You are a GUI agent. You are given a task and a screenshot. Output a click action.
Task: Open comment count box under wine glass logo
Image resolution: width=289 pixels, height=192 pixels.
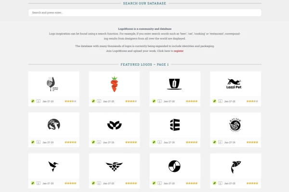pyautogui.click(x=39, y=101)
